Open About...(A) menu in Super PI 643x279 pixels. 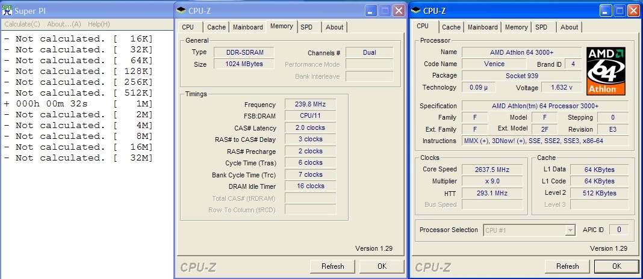[x=64, y=24]
